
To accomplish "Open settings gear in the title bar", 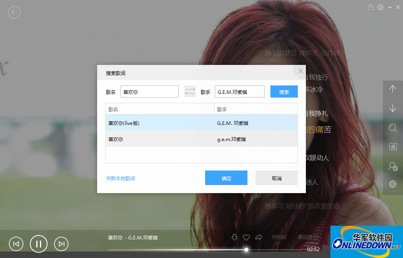I will point(380,7).
